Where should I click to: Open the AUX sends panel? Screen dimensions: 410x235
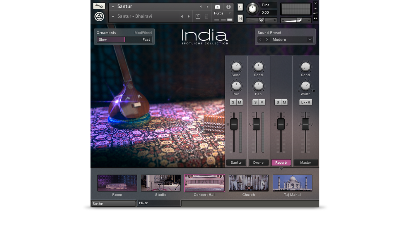[x=315, y=13]
